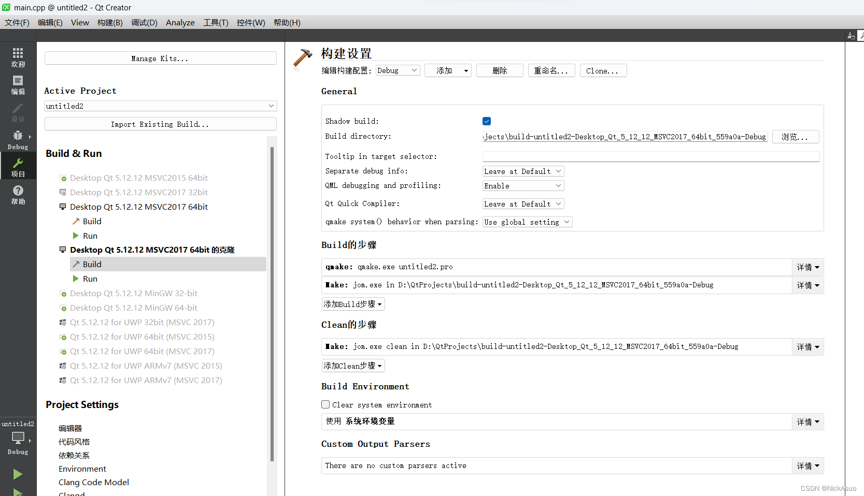Image resolution: width=864 pixels, height=496 pixels.
Task: Click the UWP ARMv7 (MSVC 2015) kit icon
Action: [x=63, y=366]
